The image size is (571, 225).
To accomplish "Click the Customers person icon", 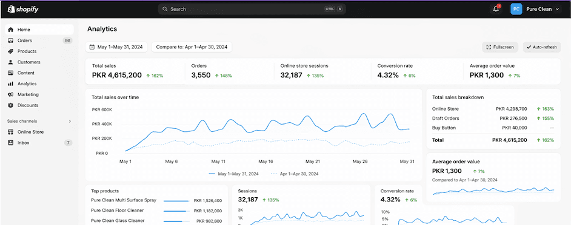I will [10, 62].
